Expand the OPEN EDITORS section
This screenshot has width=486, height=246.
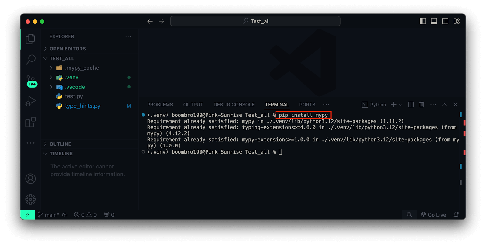pyautogui.click(x=90, y=49)
